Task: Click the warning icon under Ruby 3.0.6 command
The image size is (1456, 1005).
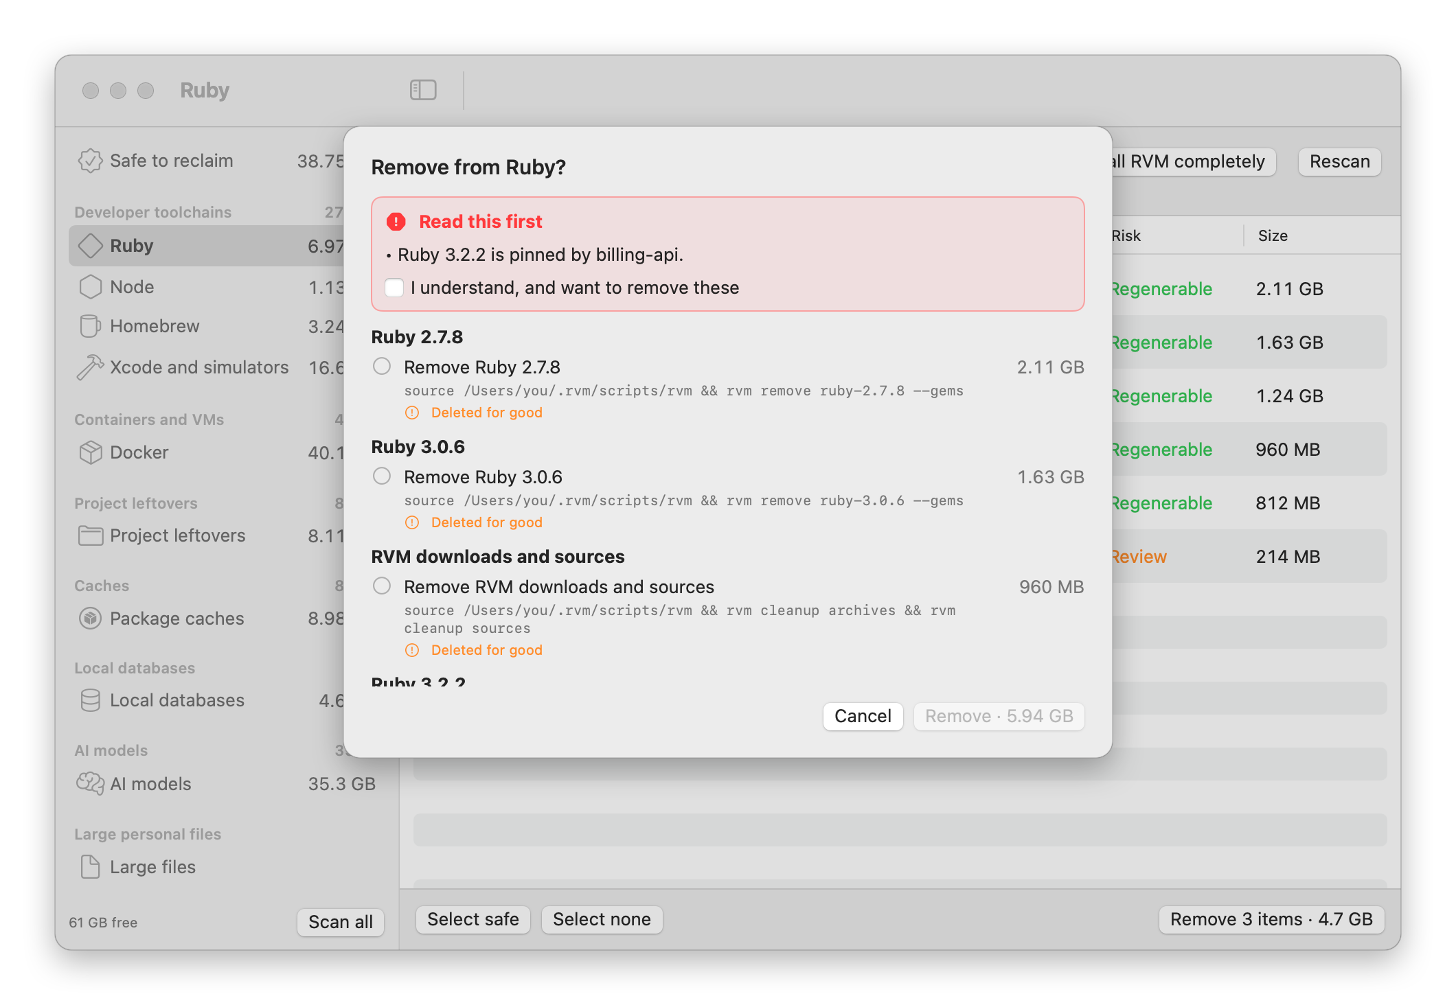Action: [412, 522]
